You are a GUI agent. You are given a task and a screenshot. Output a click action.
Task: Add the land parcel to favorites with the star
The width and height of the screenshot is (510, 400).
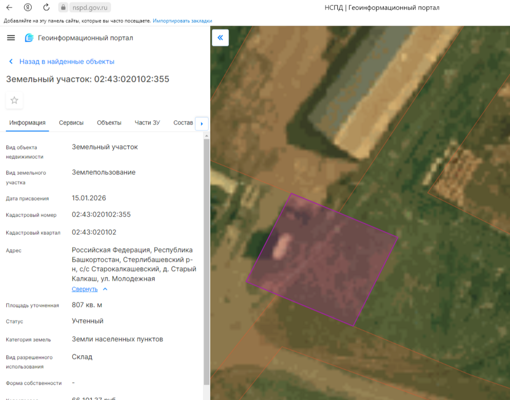(x=14, y=100)
